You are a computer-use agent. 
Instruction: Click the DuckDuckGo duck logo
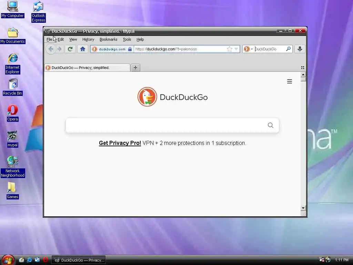pos(147,97)
